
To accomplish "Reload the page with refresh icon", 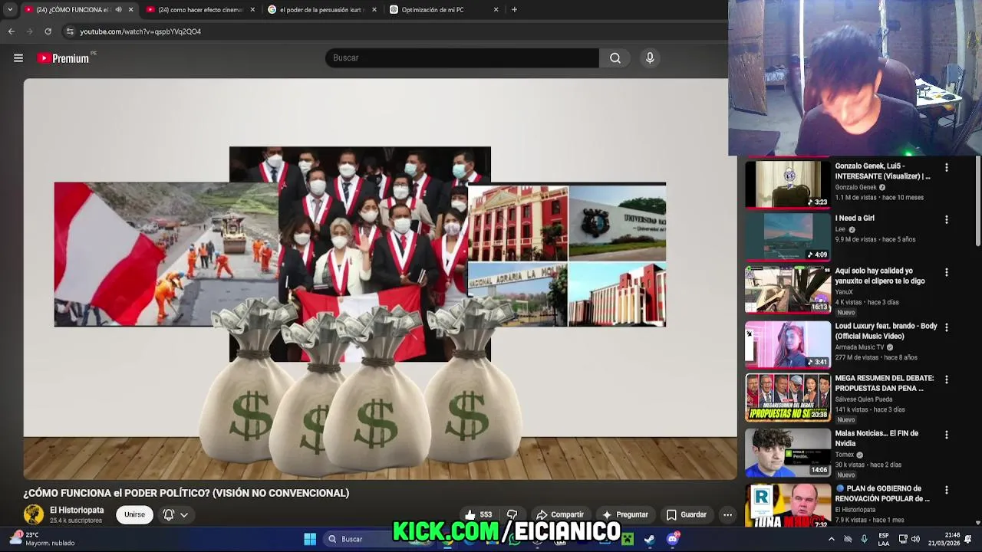I will point(48,31).
